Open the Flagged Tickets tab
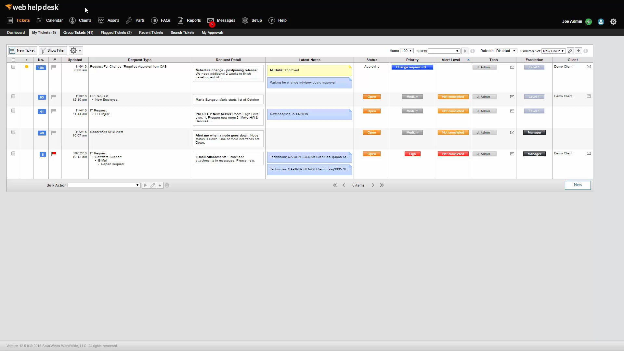This screenshot has height=351, width=624. (x=116, y=32)
